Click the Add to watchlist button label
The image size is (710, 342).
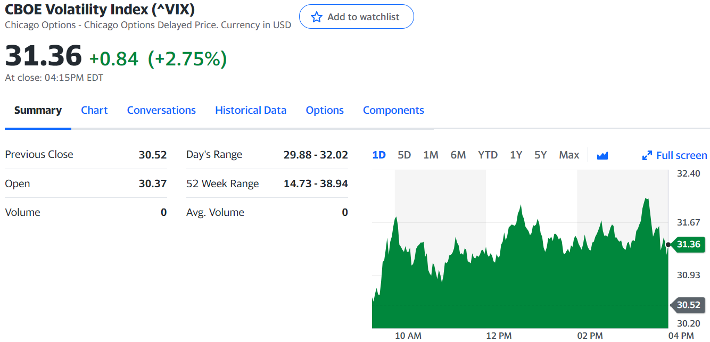[x=364, y=17]
